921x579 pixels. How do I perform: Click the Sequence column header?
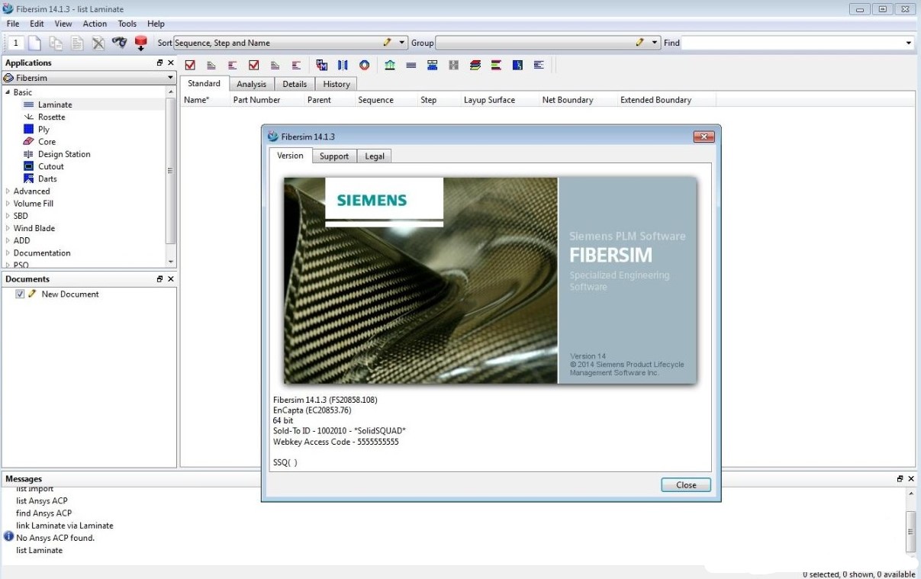[x=376, y=100]
